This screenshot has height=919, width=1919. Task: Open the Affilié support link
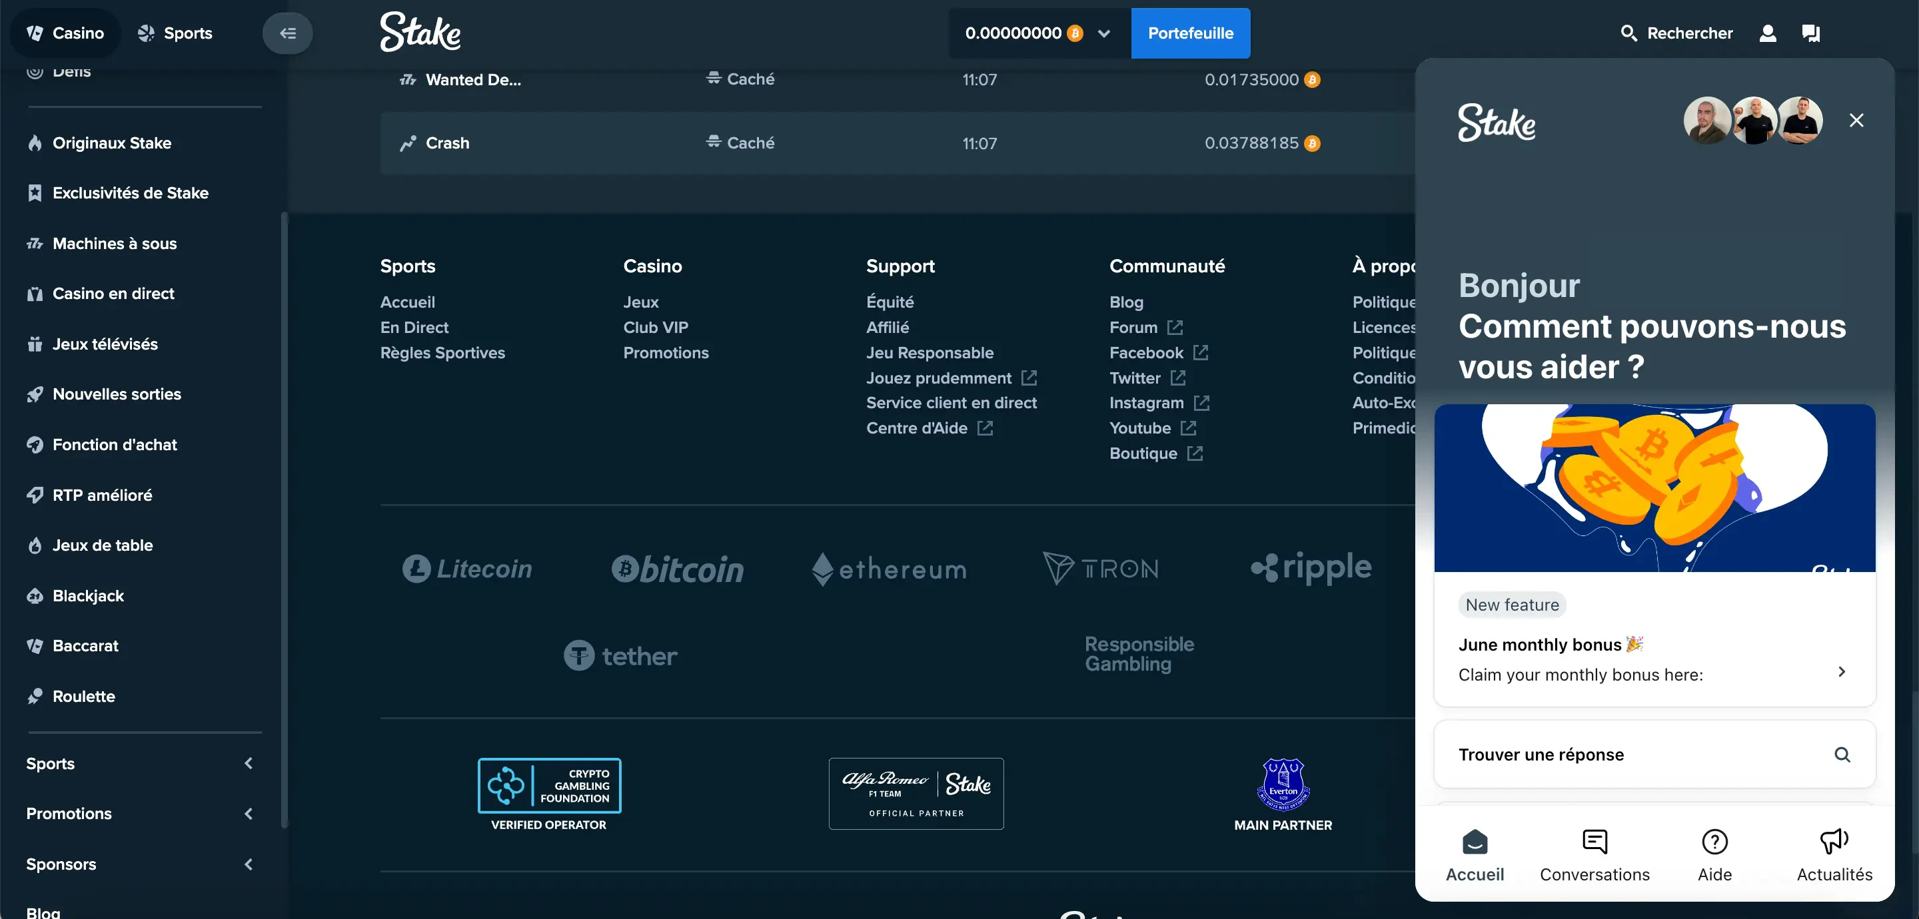pyautogui.click(x=888, y=327)
